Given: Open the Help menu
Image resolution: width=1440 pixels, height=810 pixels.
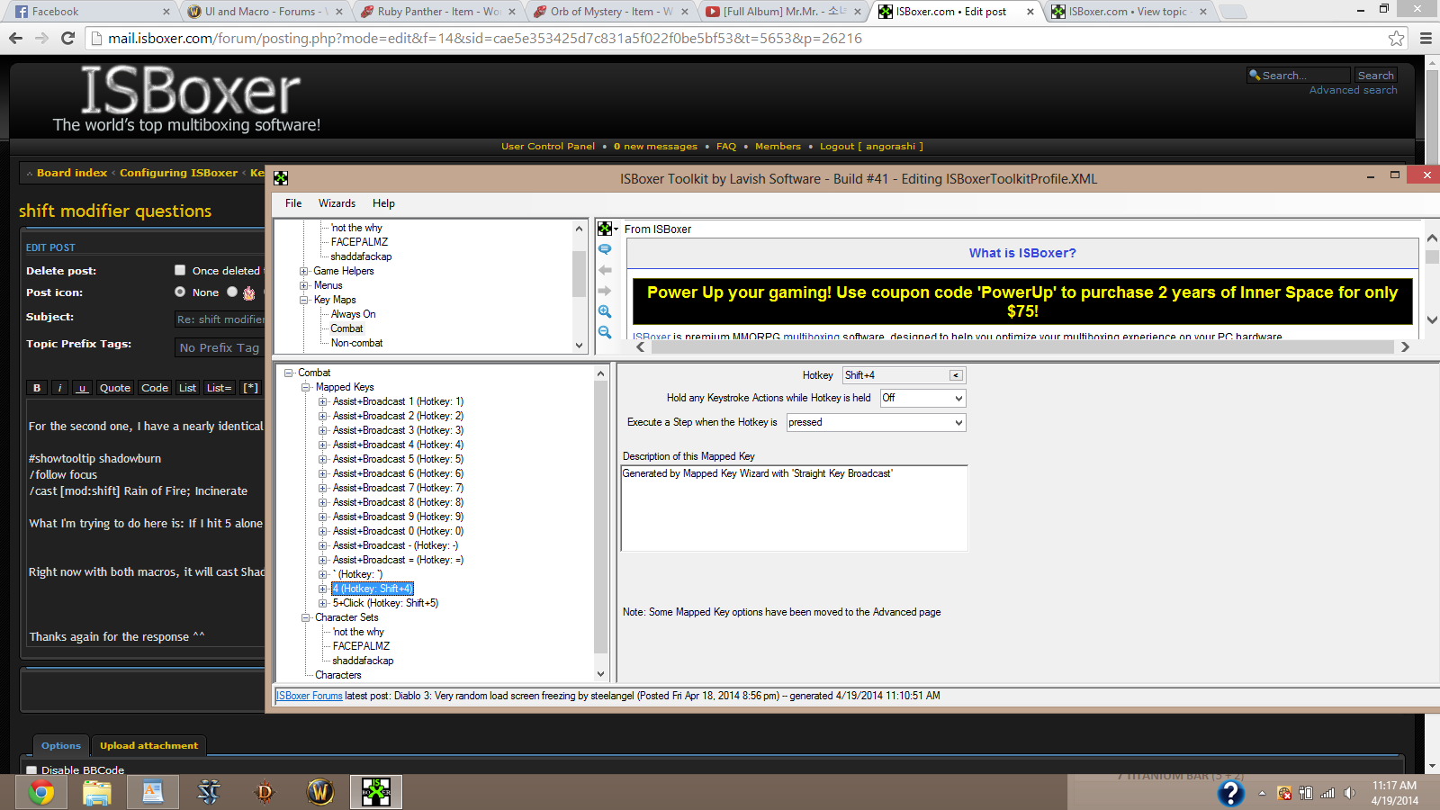Looking at the screenshot, I should (x=383, y=203).
